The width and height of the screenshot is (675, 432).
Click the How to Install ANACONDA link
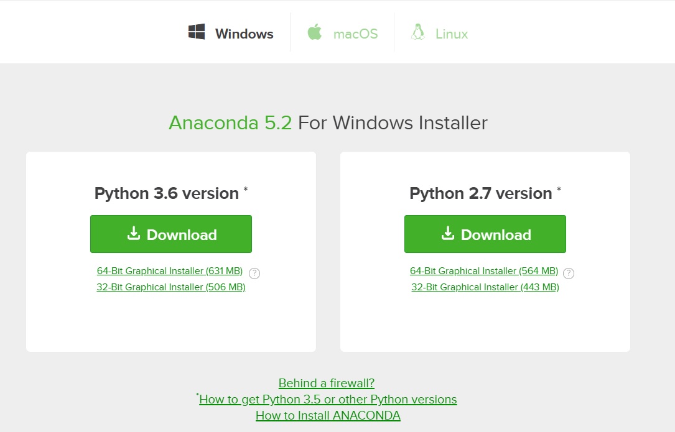[328, 415]
